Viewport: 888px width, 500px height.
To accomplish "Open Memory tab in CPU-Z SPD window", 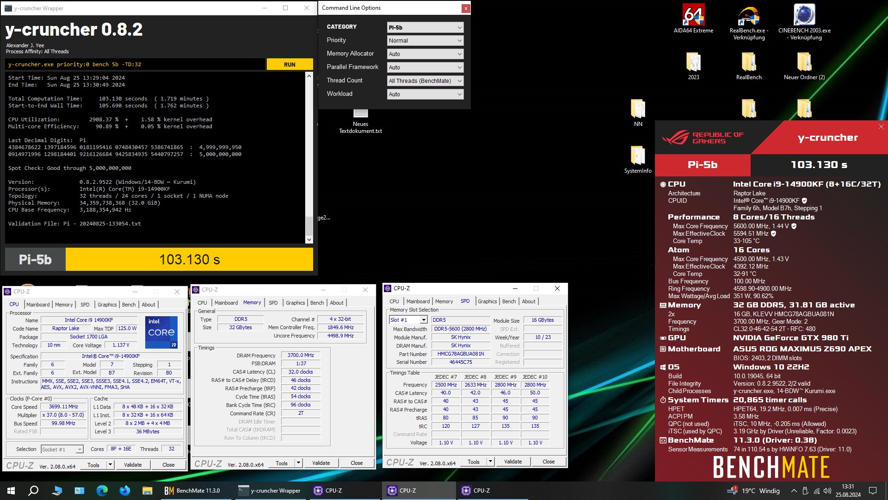I will click(444, 301).
